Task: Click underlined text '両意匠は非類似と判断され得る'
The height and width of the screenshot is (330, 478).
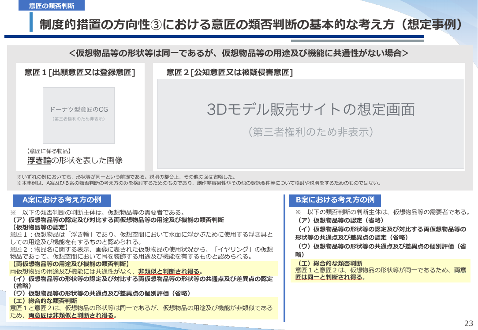Action: coord(71,315)
